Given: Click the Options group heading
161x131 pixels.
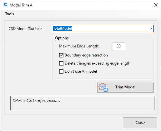Looking at the screenshot, I should 62,38.
